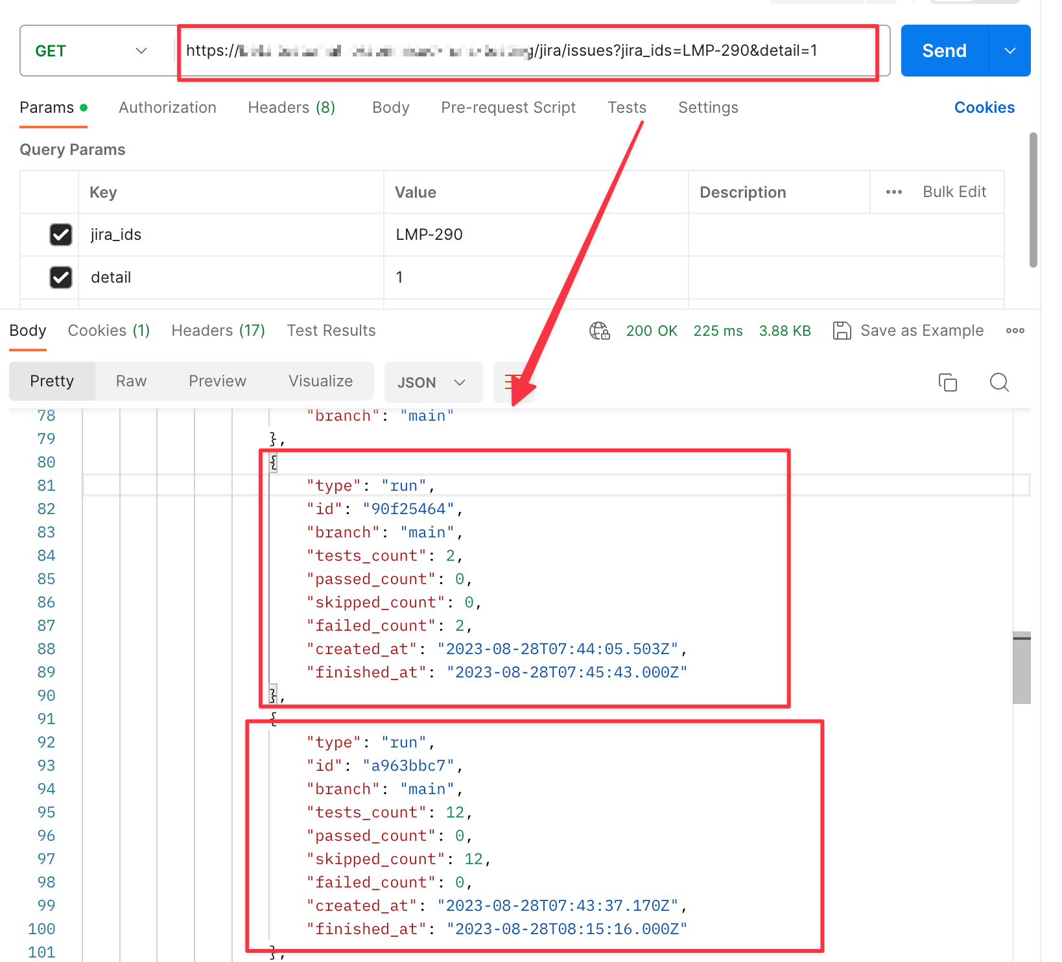
Task: Open the request Settings tab
Action: coord(708,108)
